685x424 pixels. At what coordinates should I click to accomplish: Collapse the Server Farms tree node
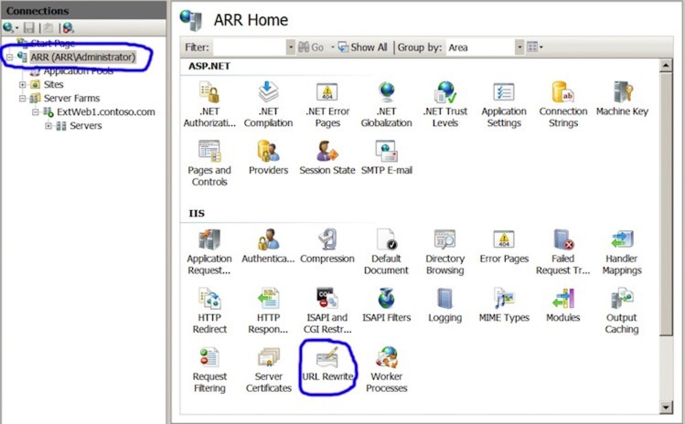pos(23,98)
